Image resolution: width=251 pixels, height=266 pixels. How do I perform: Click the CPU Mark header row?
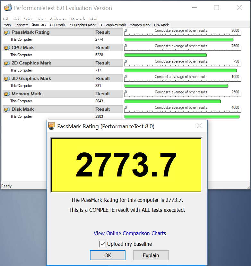63,48
